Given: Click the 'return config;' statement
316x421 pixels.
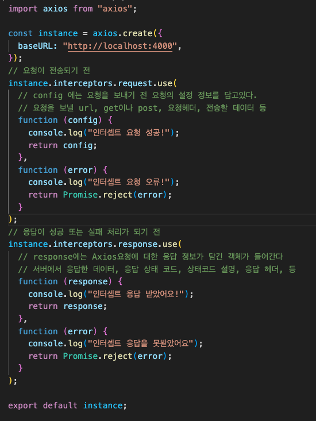Looking at the screenshot, I should point(63,145).
